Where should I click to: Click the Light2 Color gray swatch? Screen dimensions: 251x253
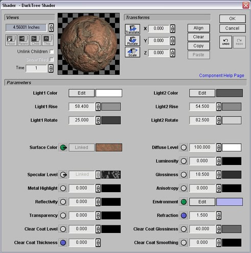pyautogui.click(x=230, y=93)
